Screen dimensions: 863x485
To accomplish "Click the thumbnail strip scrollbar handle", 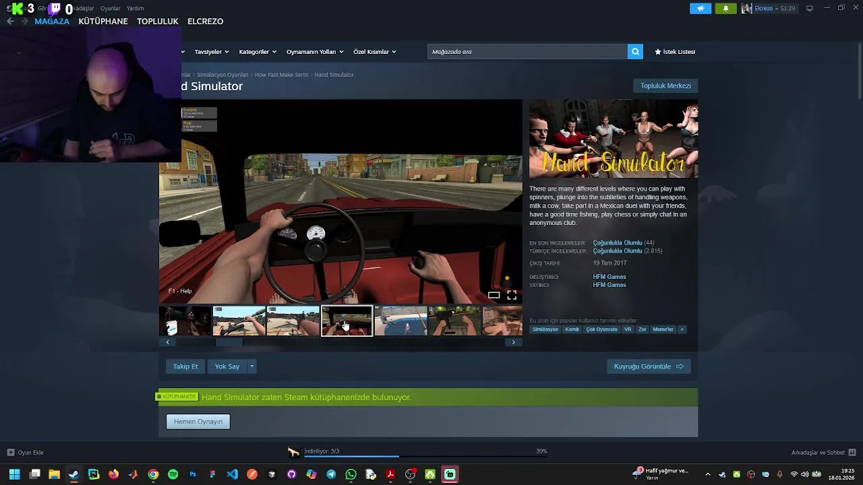I will (229, 342).
